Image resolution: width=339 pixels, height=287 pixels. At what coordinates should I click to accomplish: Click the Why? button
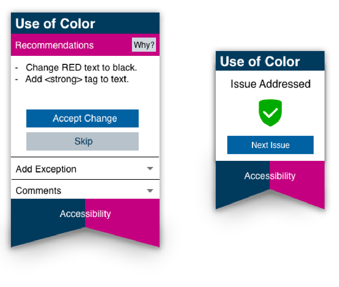coord(144,45)
